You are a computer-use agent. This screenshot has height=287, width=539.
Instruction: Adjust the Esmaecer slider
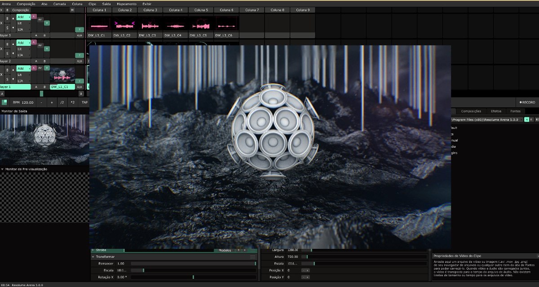[x=193, y=263]
